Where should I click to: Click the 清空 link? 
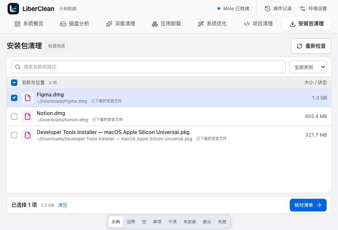point(63,205)
